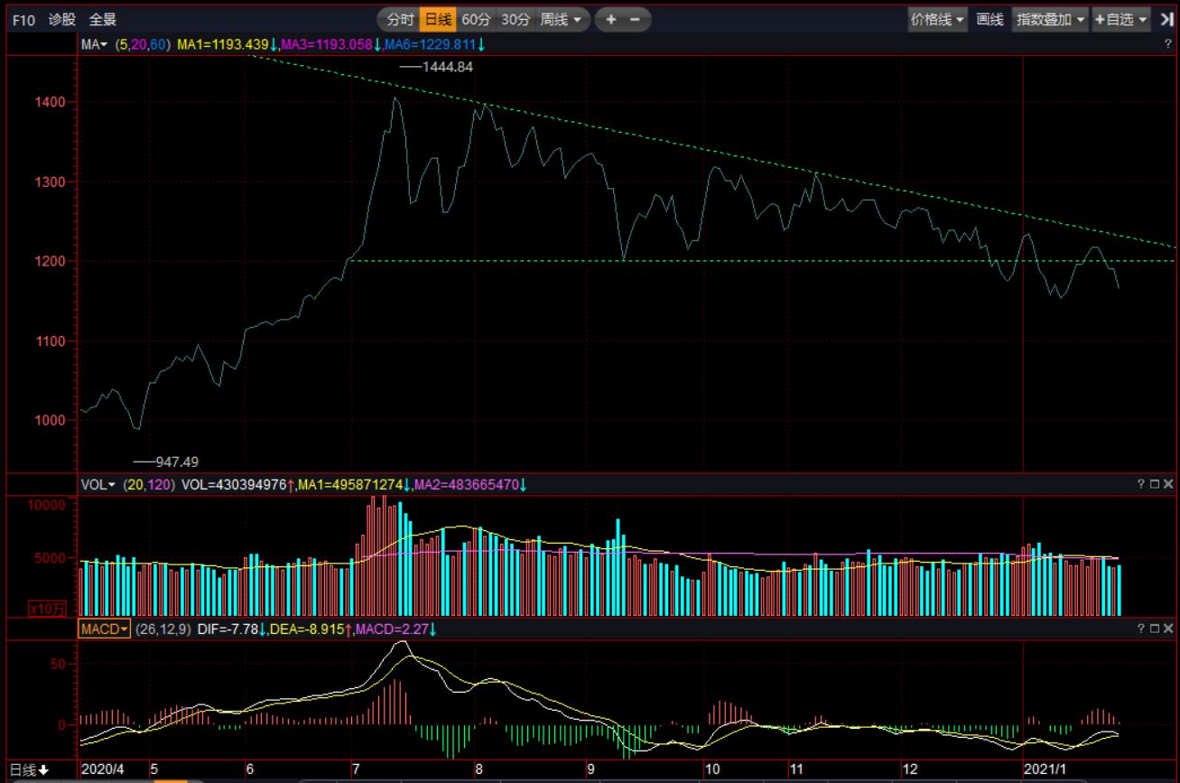Viewport: 1180px width, 783px height.
Task: Close the VOL panel
Action: [x=1168, y=485]
